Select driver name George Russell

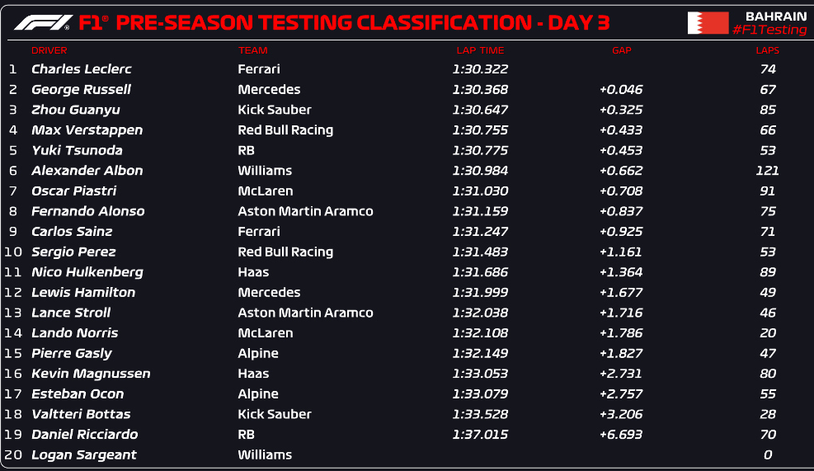81,89
